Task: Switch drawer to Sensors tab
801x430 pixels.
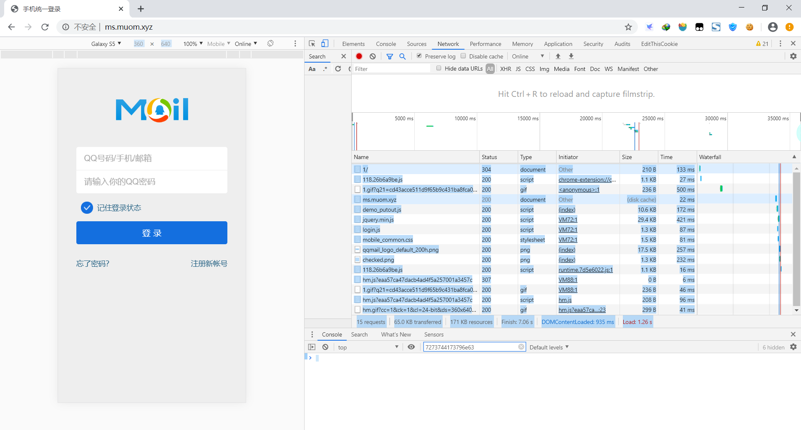Action: point(434,334)
